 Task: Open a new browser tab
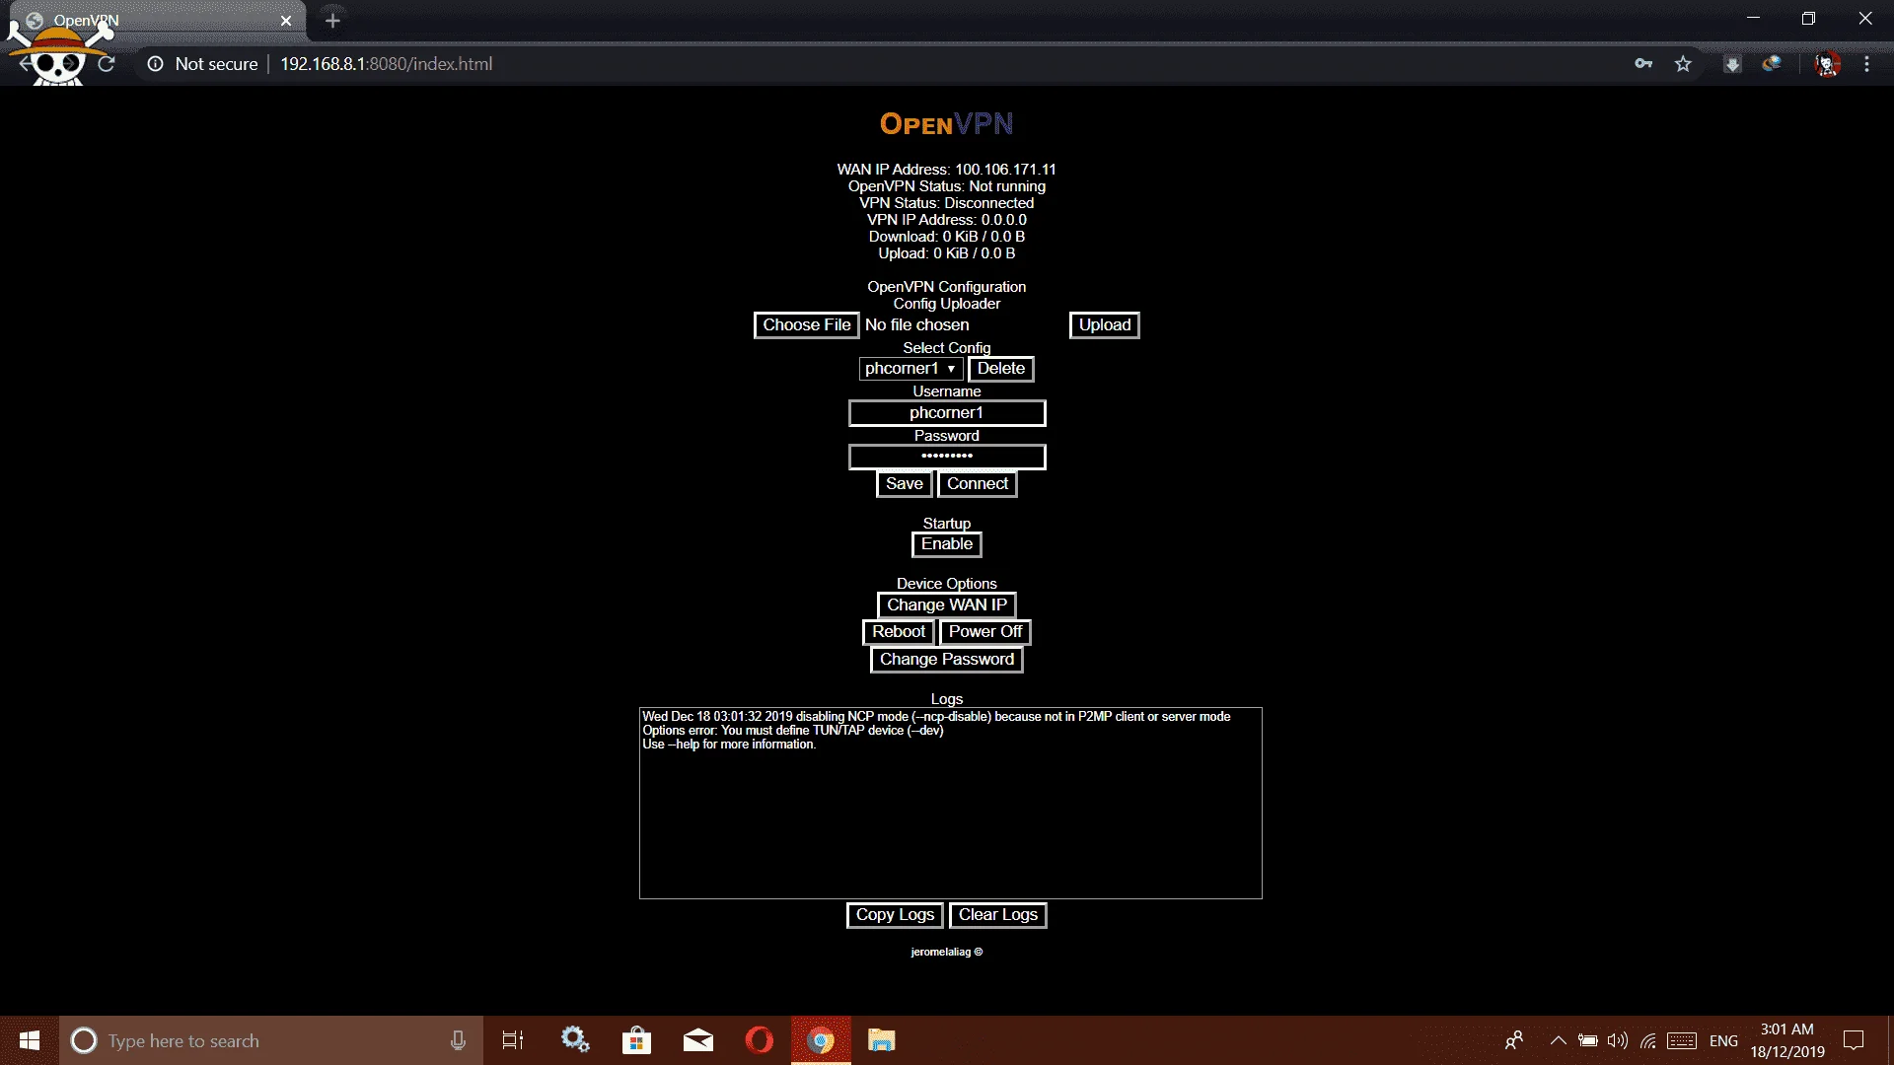click(332, 21)
